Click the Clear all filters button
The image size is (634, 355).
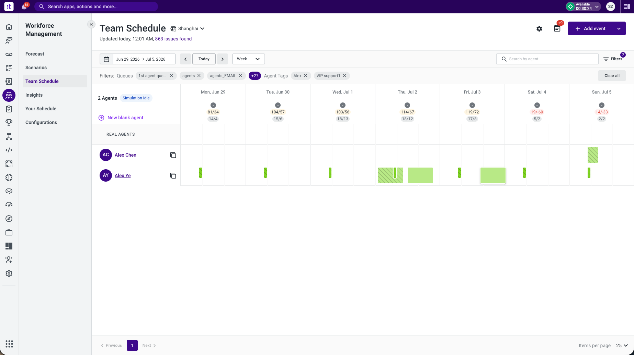[612, 76]
